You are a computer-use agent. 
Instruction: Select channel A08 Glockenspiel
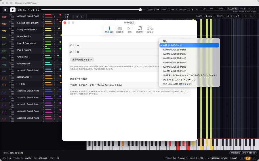pos(24,64)
